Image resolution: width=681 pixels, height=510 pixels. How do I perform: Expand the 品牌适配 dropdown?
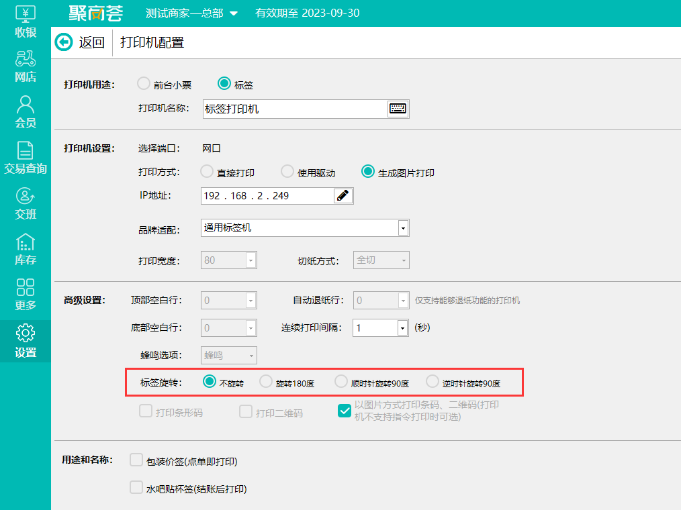point(402,228)
